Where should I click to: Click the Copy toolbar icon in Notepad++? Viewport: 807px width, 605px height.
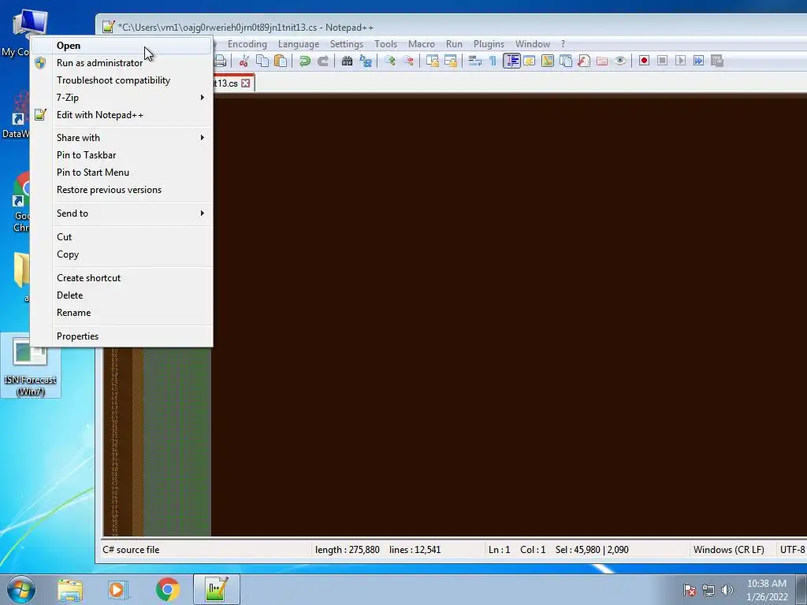click(x=262, y=61)
